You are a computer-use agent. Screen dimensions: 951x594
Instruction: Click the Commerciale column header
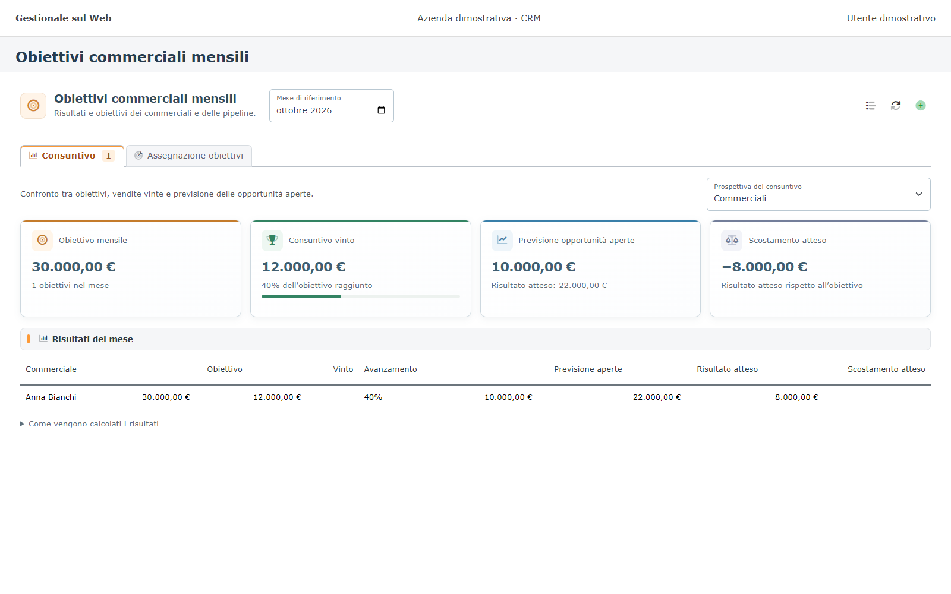point(51,369)
